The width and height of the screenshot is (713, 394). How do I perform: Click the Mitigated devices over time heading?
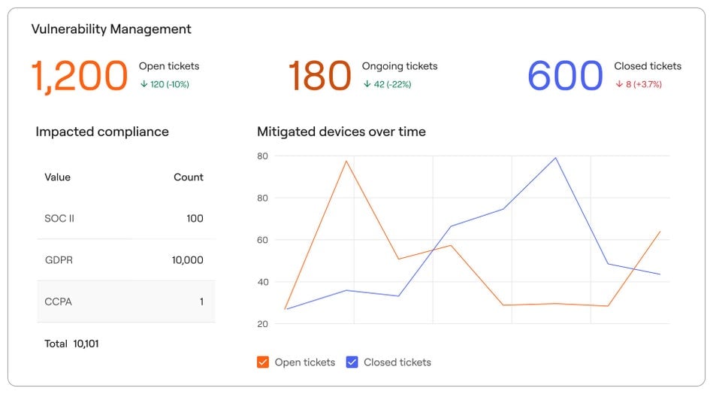[x=341, y=132]
